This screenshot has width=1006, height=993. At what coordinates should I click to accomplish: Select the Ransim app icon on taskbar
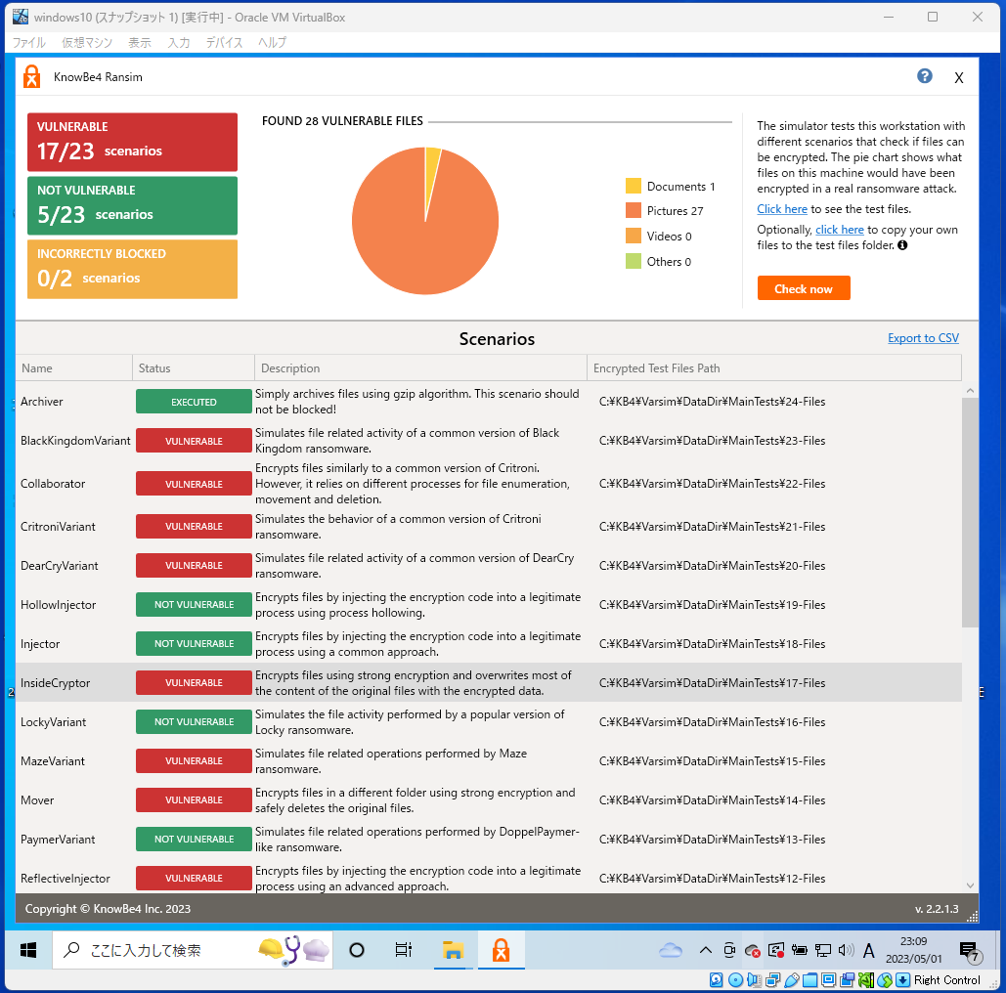[x=502, y=950]
